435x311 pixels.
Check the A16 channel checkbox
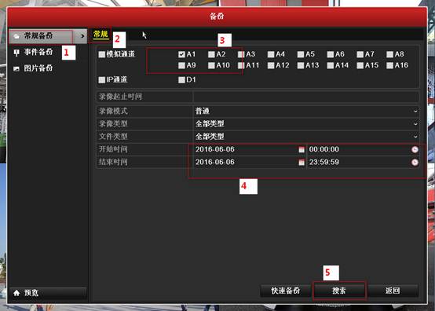click(x=389, y=65)
